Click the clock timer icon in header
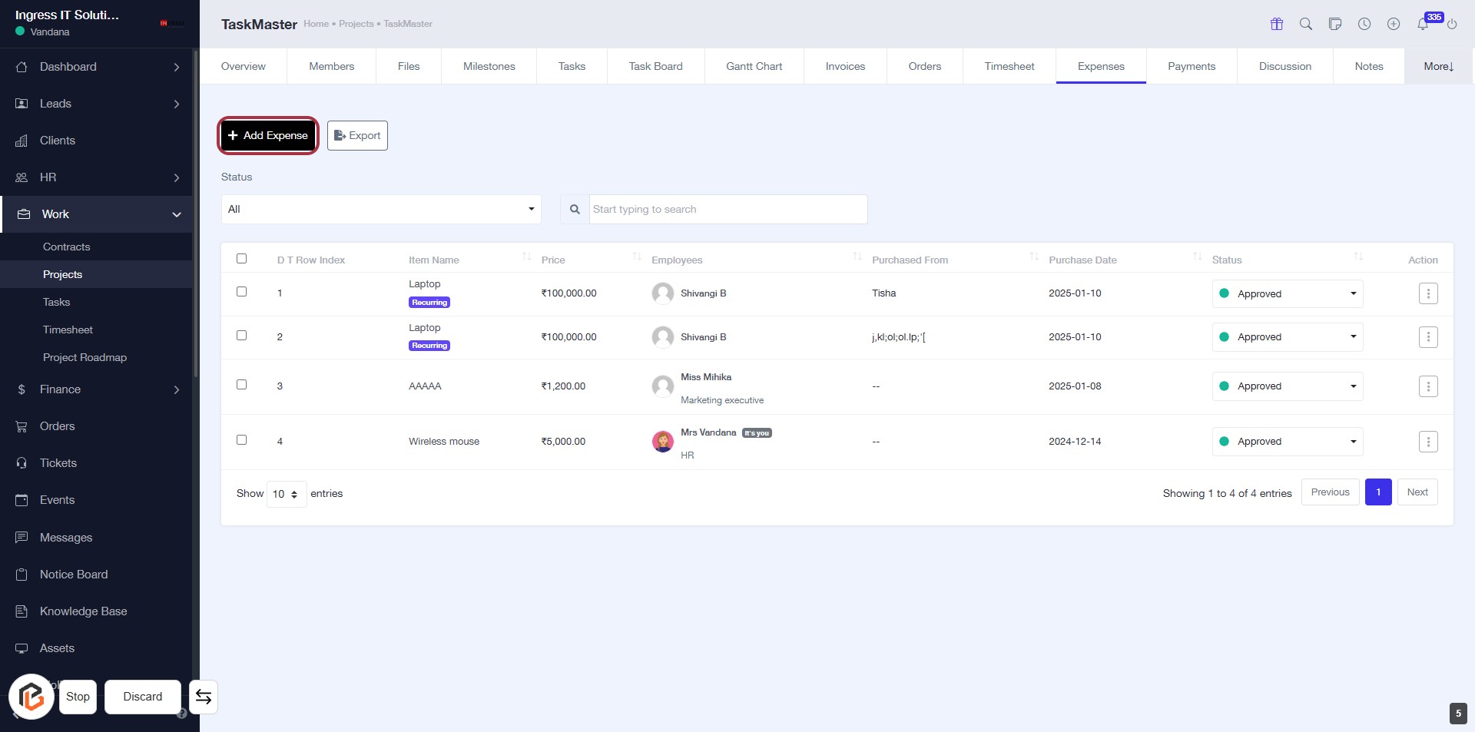 (1364, 24)
